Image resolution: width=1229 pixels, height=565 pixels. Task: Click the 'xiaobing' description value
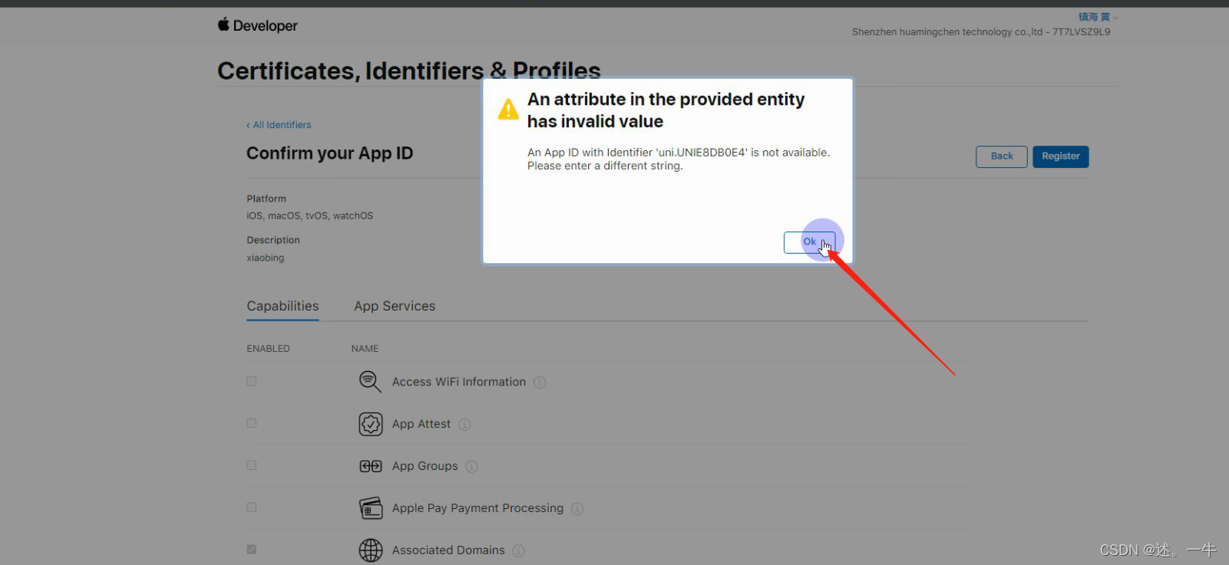tap(266, 258)
